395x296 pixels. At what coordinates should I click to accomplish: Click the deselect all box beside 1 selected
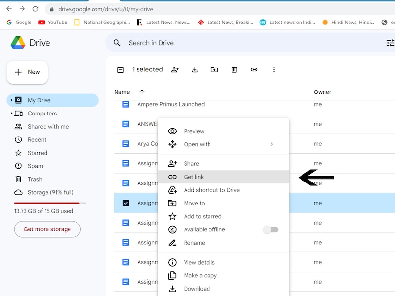click(121, 70)
